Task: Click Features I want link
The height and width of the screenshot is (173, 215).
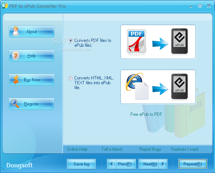Action: [185, 149]
